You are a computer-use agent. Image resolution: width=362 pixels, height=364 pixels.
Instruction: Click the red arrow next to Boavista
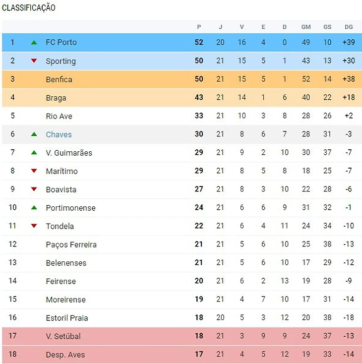pyautogui.click(x=34, y=189)
